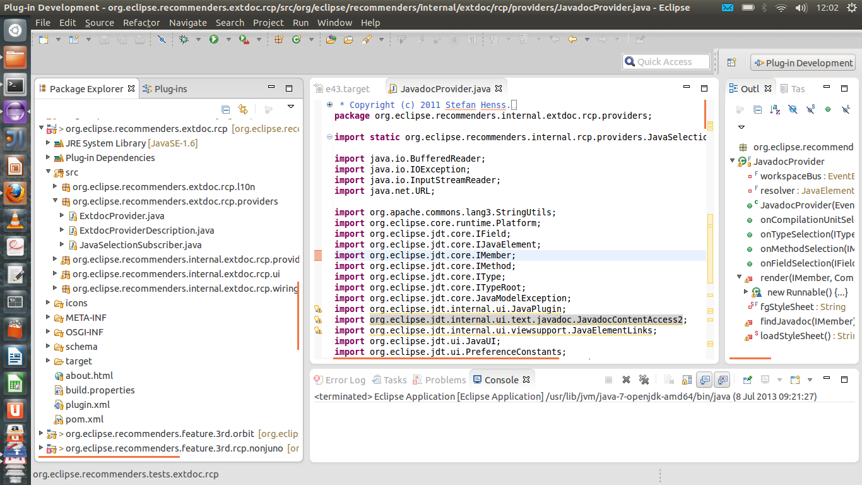This screenshot has width=862, height=485.
Task: Click the Open Task folder icon
Action: tap(348, 39)
